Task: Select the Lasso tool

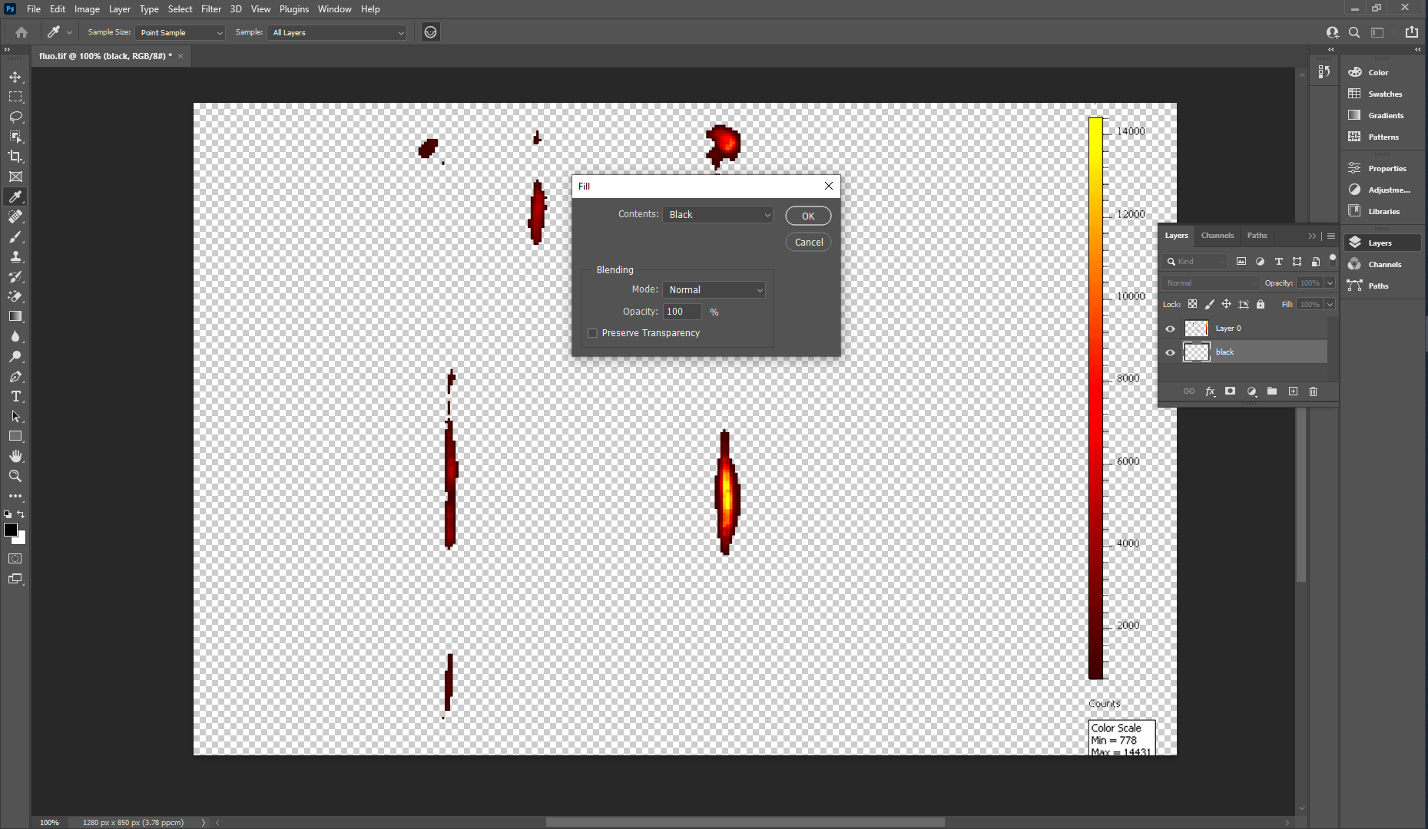Action: tap(15, 117)
